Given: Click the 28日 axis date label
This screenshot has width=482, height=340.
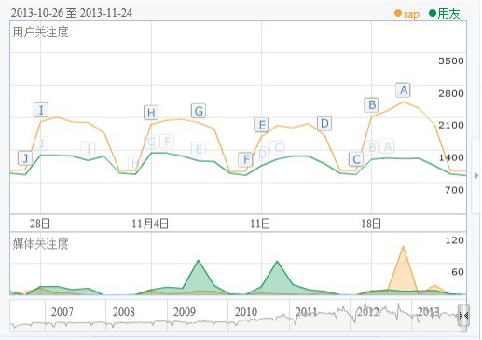Looking at the screenshot, I should click(x=40, y=224).
